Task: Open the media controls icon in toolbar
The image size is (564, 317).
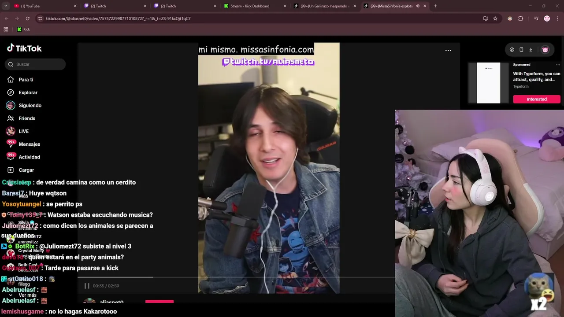Action: coord(536,18)
